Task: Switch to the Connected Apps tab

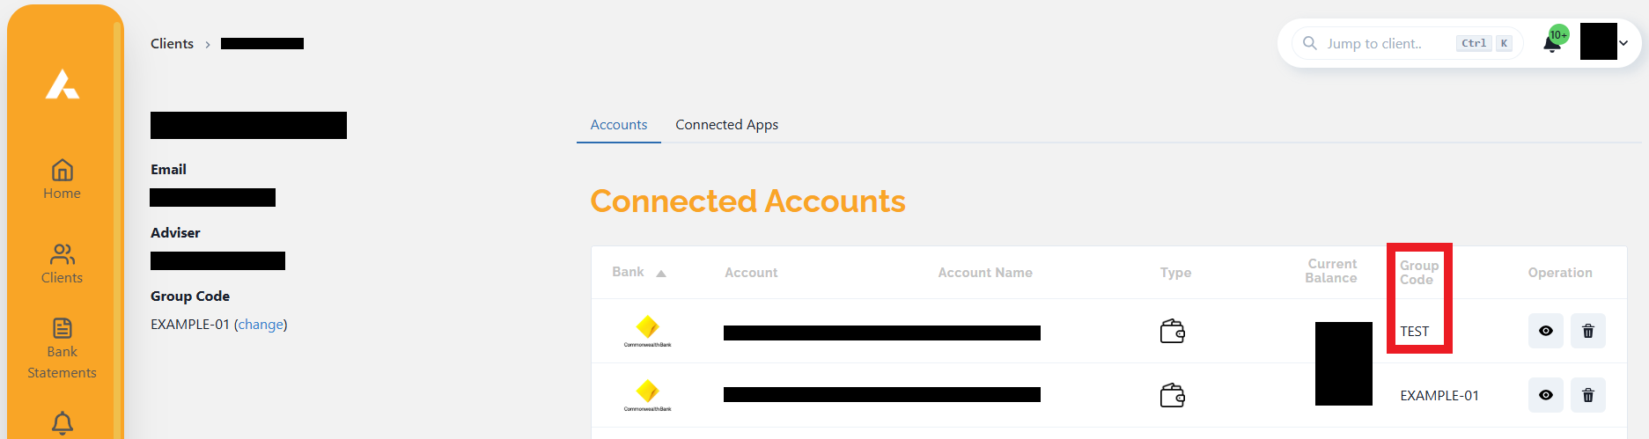Action: 726,125
